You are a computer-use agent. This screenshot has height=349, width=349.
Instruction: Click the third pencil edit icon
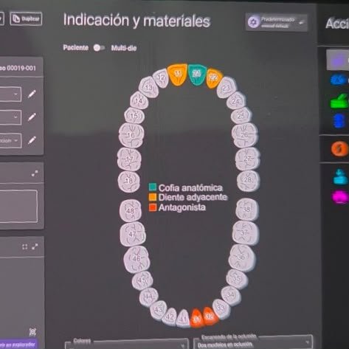point(32,140)
